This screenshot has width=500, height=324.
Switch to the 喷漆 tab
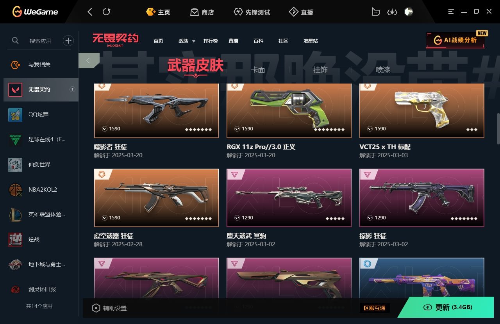click(383, 69)
